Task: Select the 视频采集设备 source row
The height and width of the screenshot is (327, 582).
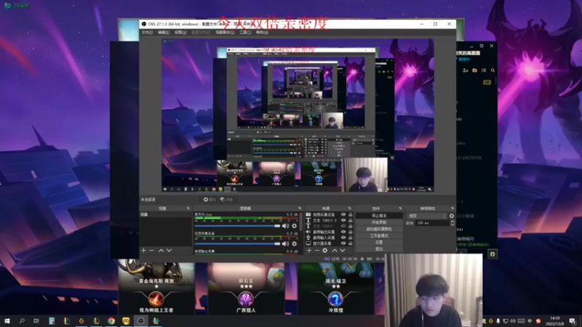Action: click(329, 214)
